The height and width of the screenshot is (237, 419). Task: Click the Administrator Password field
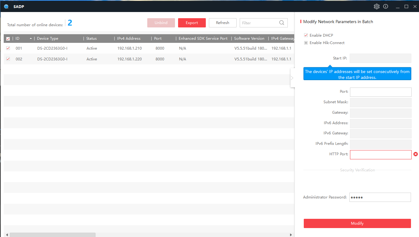[x=380, y=197]
